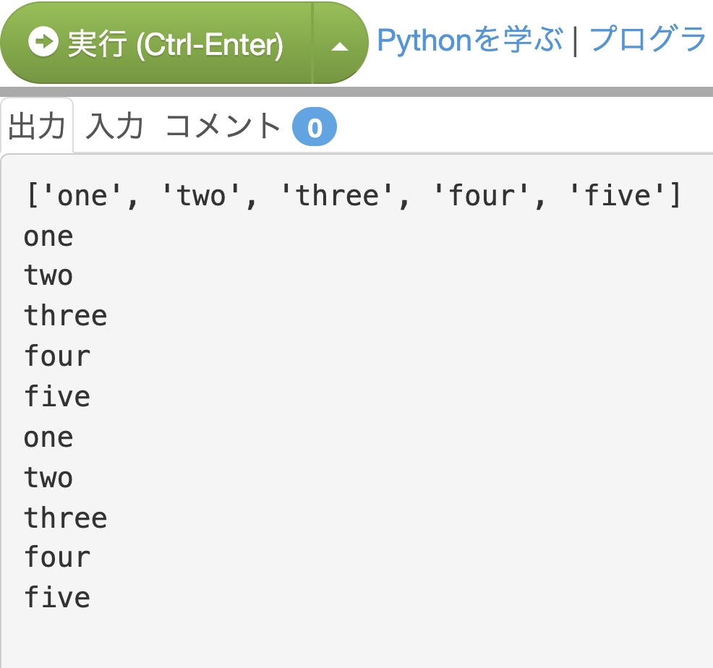Screen dimensions: 713x668
Task: Click the first 'three' output line
Action: (x=66, y=316)
